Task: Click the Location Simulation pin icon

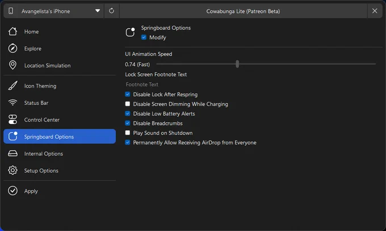Action: (12, 65)
